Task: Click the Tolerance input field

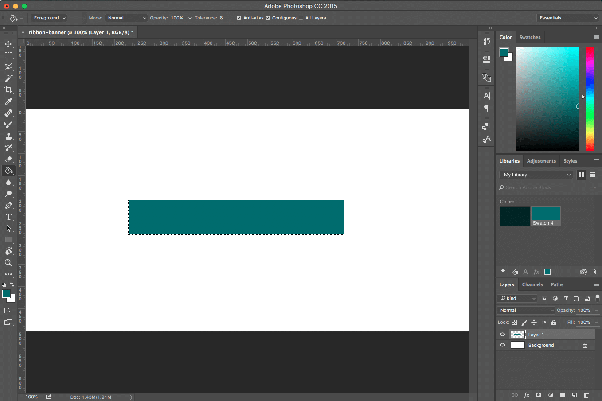Action: coord(226,18)
